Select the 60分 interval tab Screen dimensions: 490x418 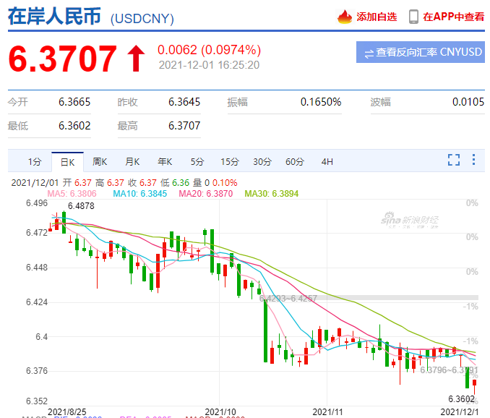295,162
